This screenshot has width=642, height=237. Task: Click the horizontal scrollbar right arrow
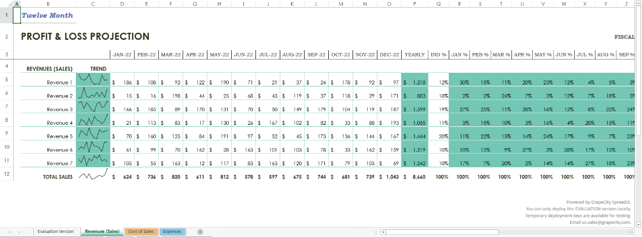click(631, 232)
